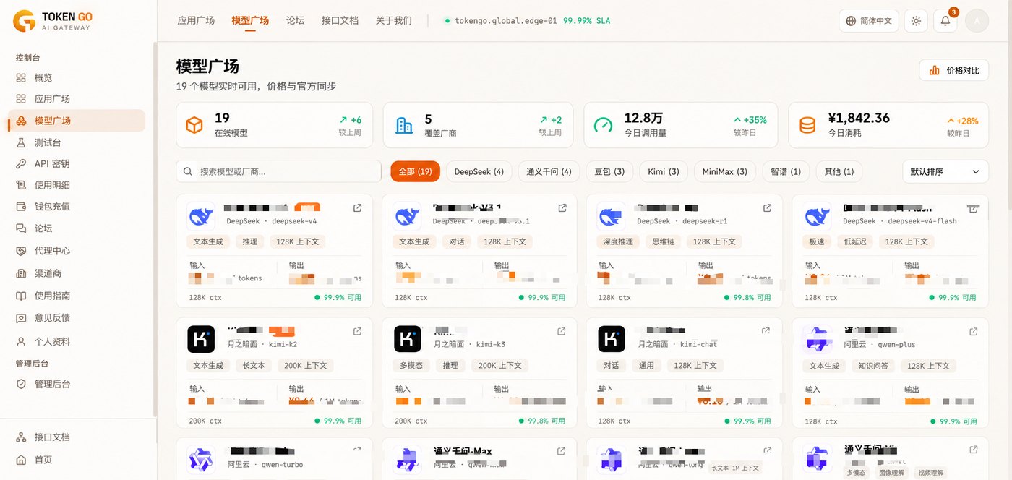Filter by Kimi (3)
Image resolution: width=1012 pixels, height=480 pixels.
[664, 171]
